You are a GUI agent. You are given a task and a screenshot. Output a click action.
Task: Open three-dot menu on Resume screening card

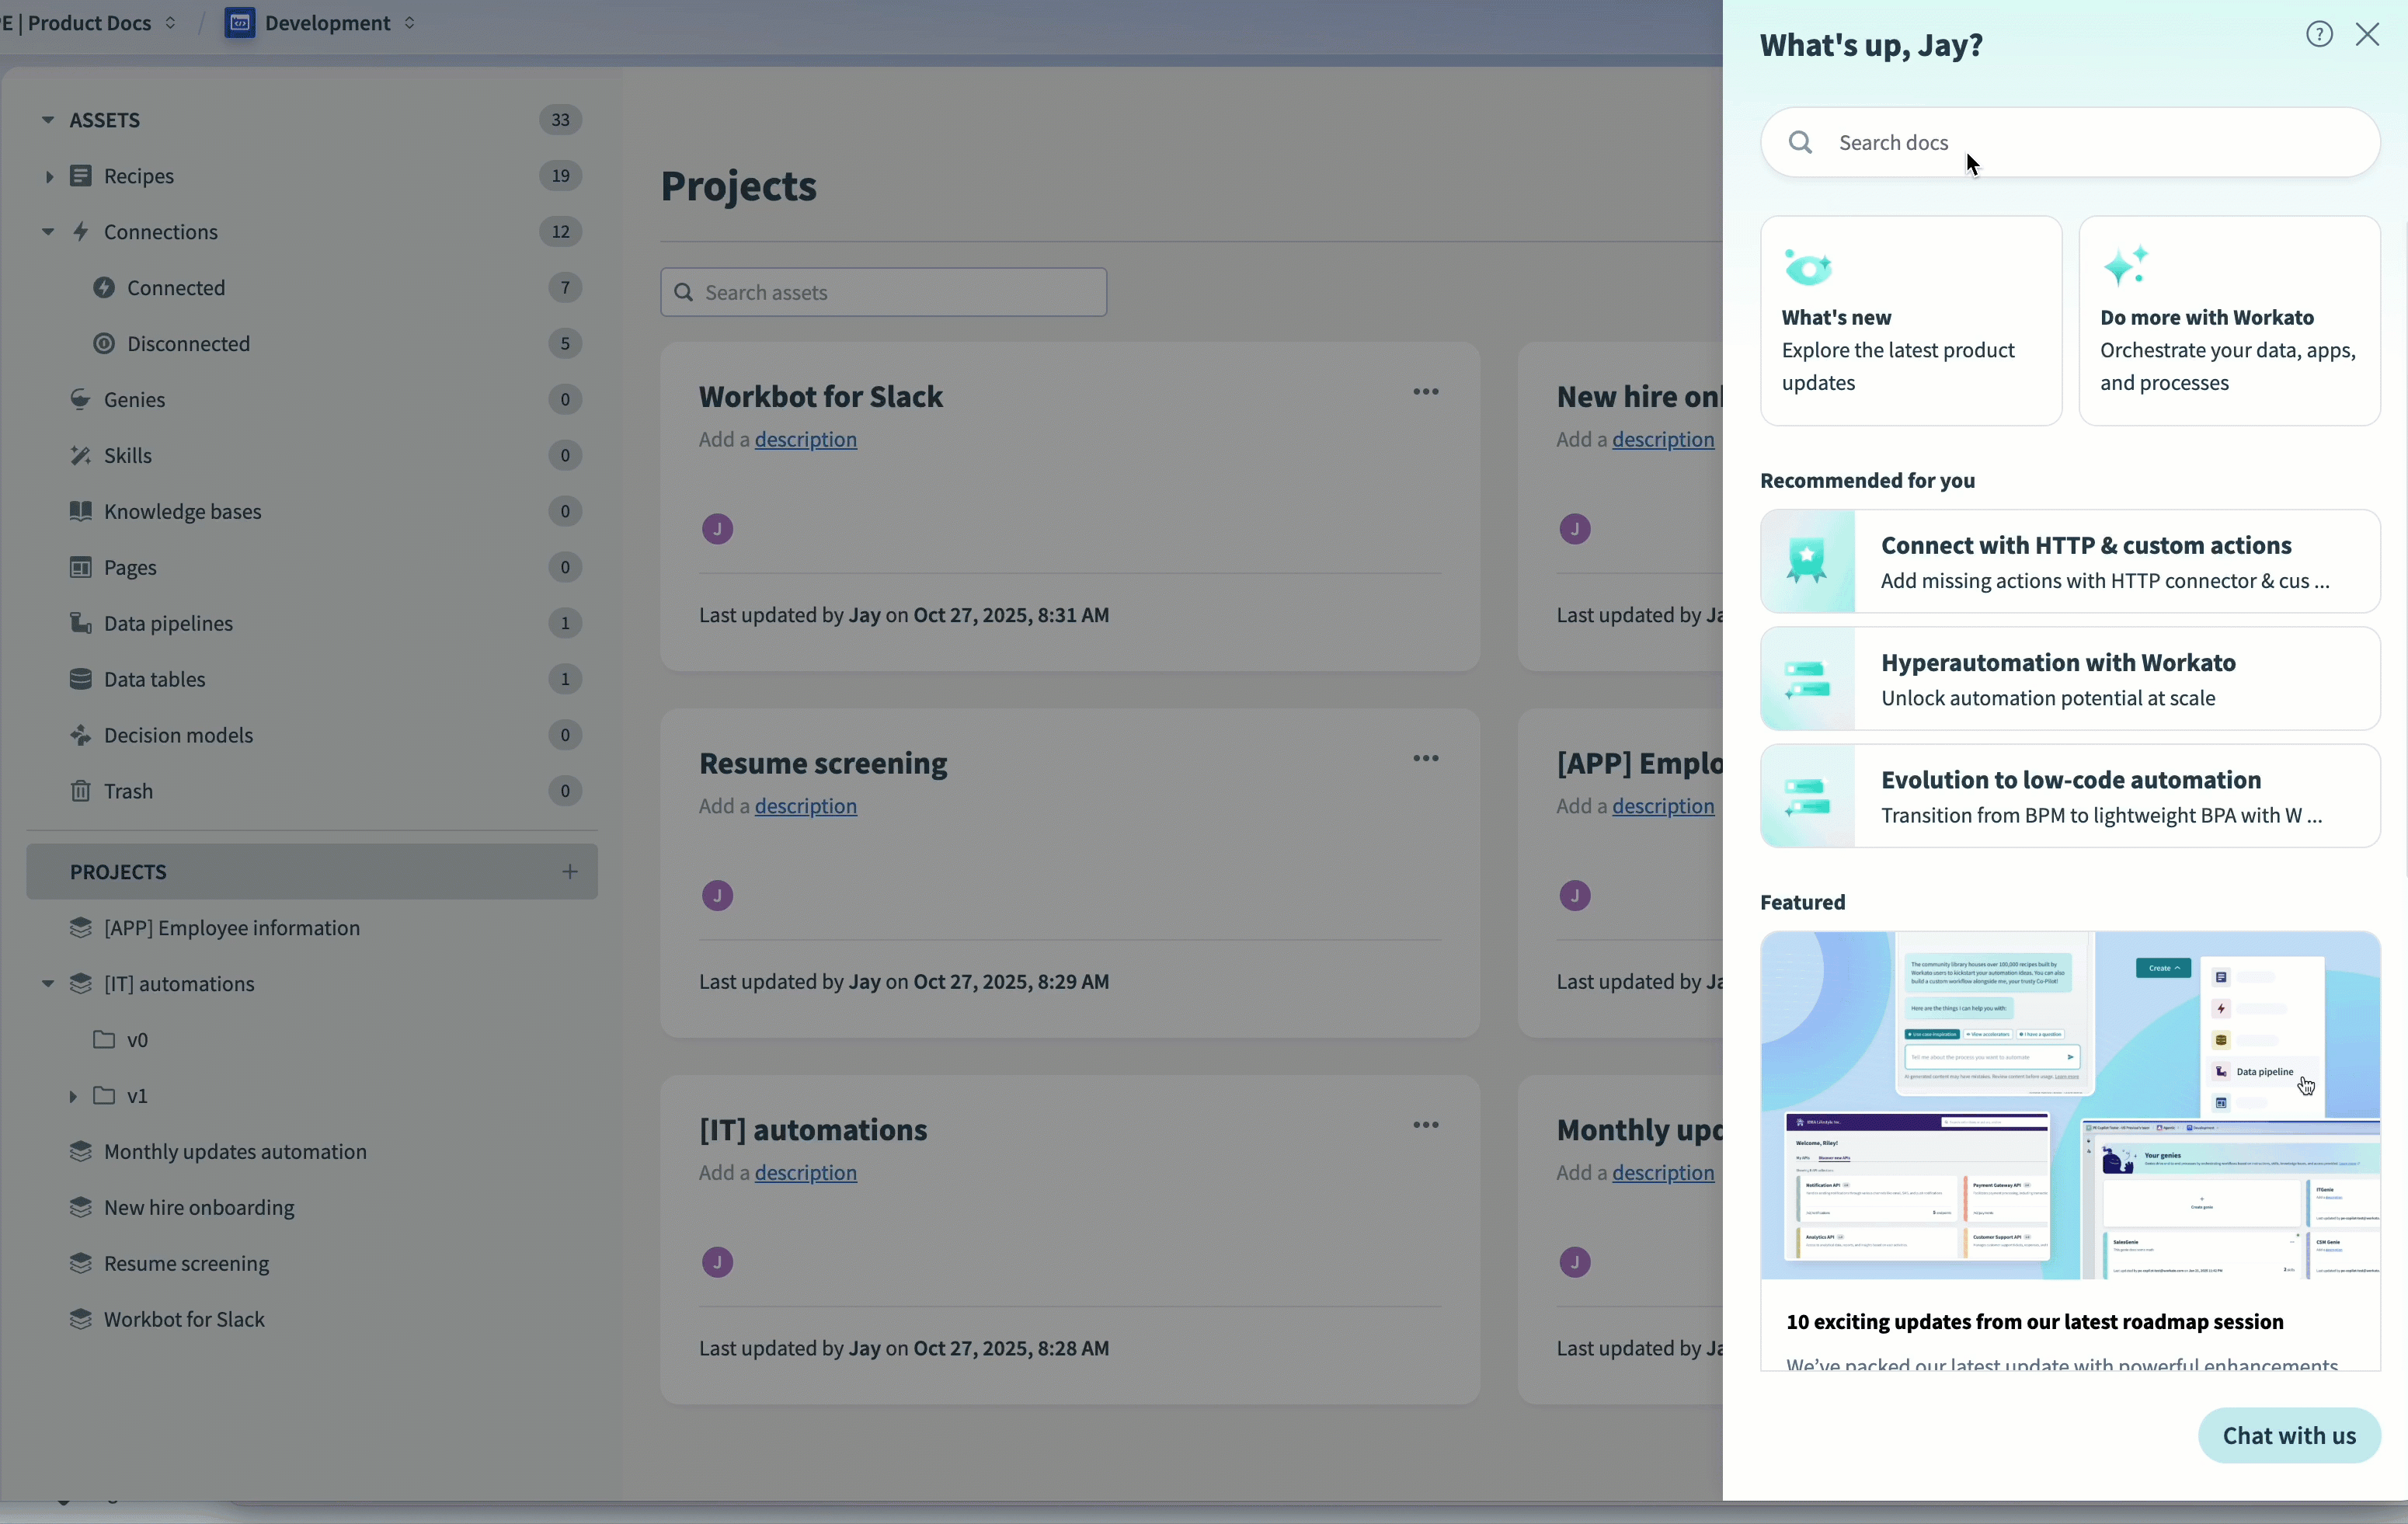click(x=1425, y=759)
